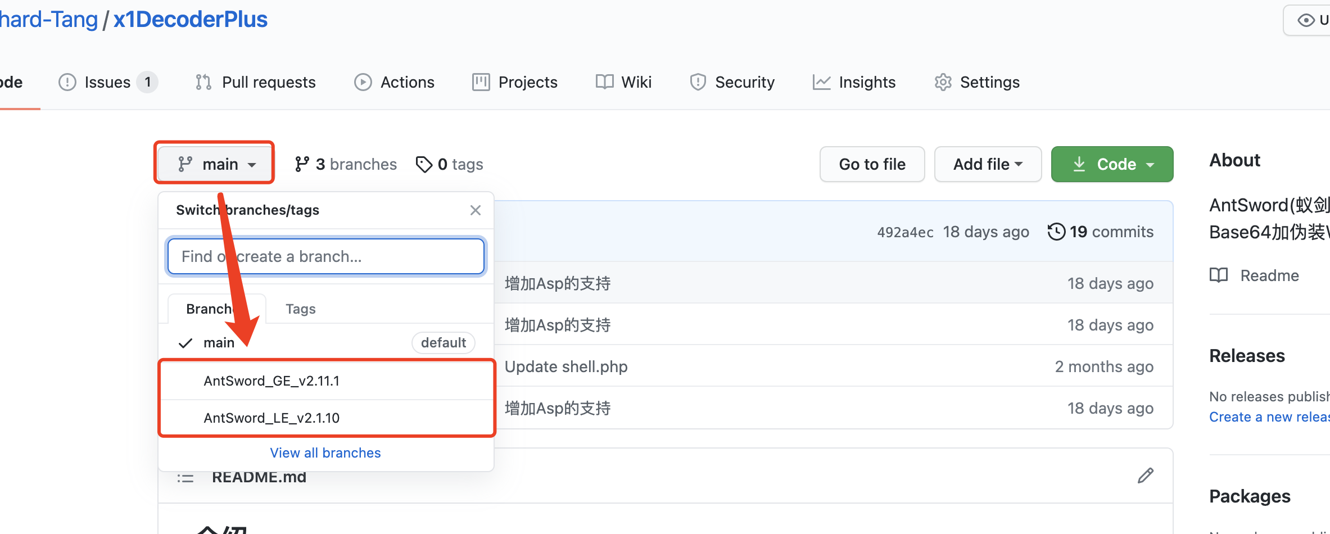
Task: Expand the Add file dropdown
Action: click(988, 164)
